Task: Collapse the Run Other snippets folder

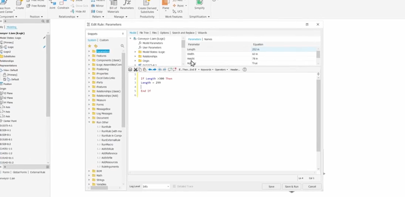Action: tap(89, 123)
